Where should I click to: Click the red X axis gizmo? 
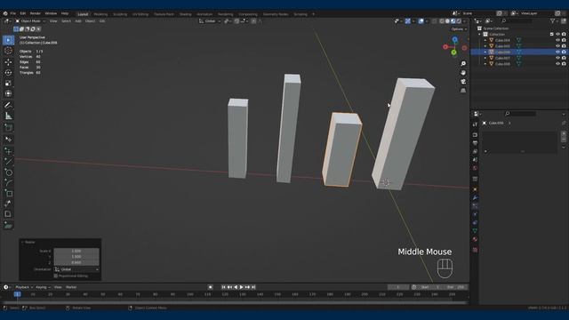click(445, 47)
